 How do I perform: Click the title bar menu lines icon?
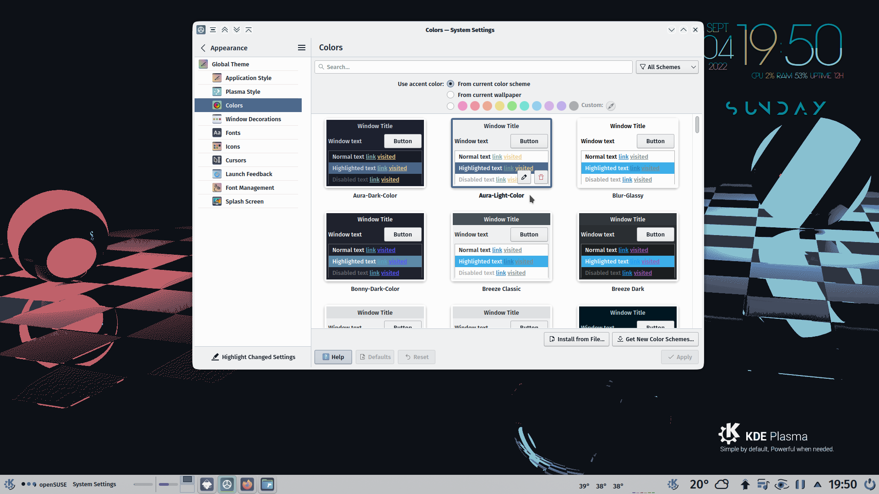(213, 30)
